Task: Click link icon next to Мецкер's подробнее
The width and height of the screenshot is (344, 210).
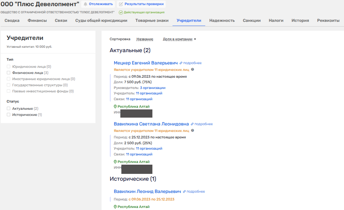Action: tap(181, 63)
